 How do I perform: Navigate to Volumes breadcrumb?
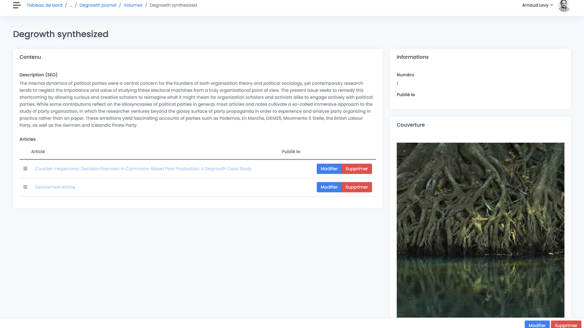133,5
